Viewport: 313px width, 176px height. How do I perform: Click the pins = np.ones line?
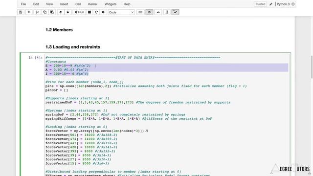tap(146, 86)
